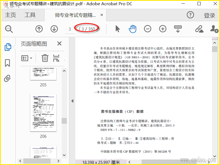Toggle the page thumbnails sidebar icon
The image size is (220, 165).
pos(8,47)
